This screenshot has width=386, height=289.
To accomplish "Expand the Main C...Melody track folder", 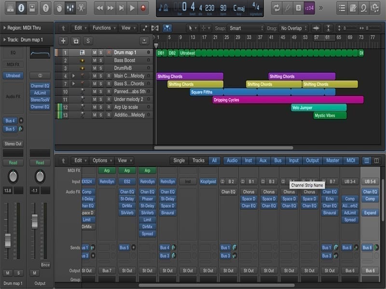I will [x=73, y=76].
